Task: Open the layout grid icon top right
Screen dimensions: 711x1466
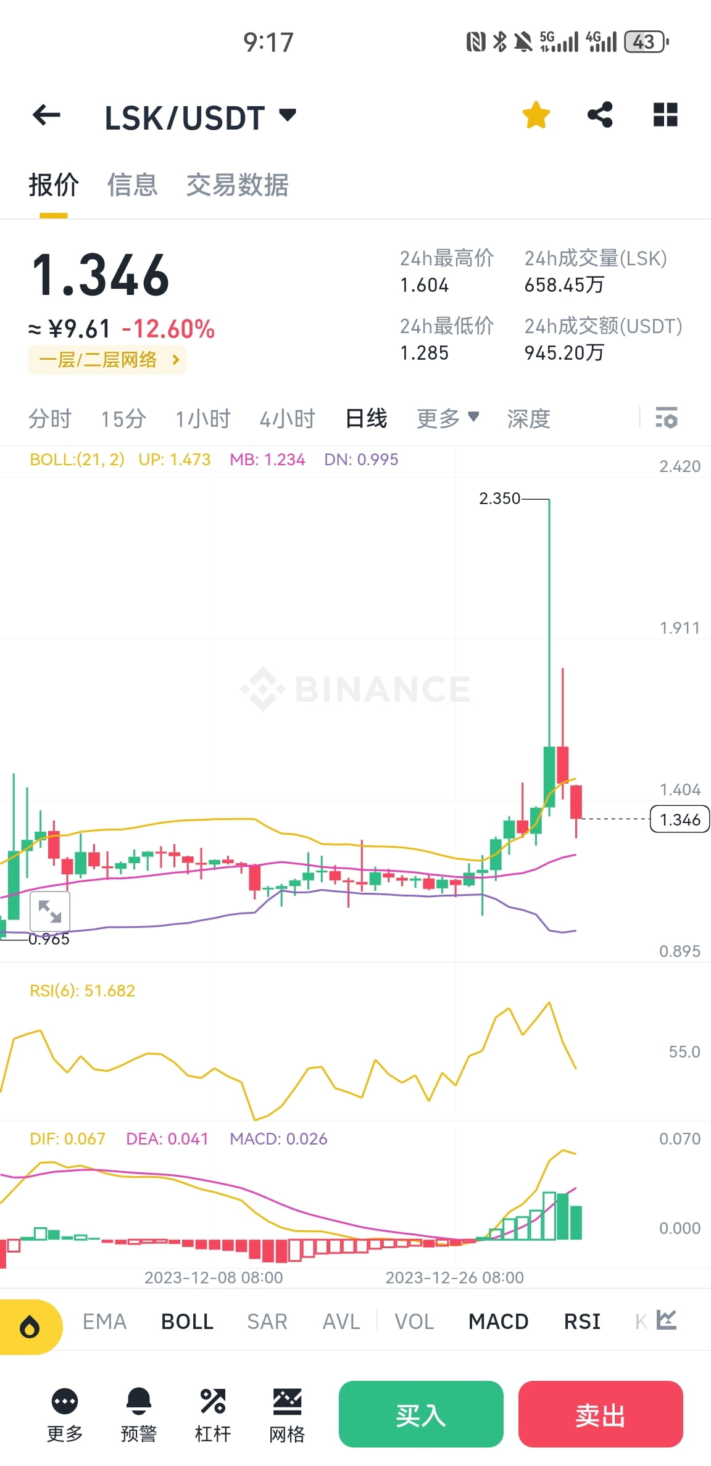Action: pos(665,115)
